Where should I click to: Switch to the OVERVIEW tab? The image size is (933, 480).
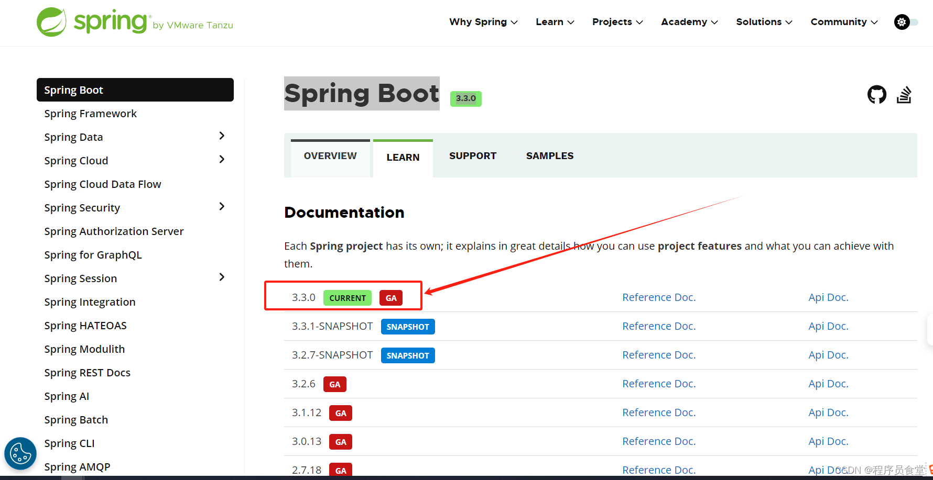click(330, 155)
